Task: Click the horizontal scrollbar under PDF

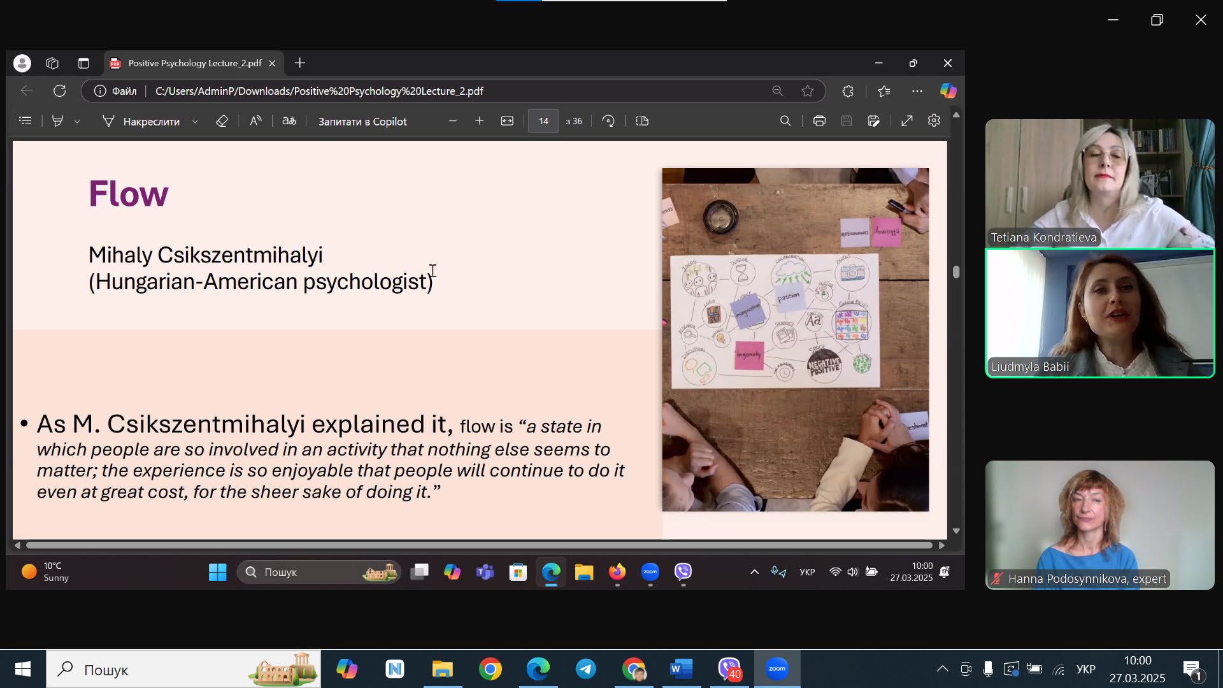Action: click(478, 545)
